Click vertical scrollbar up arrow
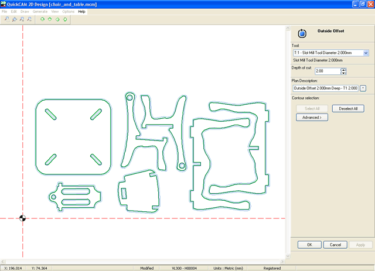Image resolution: width=375 pixels, height=271 pixels. [x=288, y=28]
